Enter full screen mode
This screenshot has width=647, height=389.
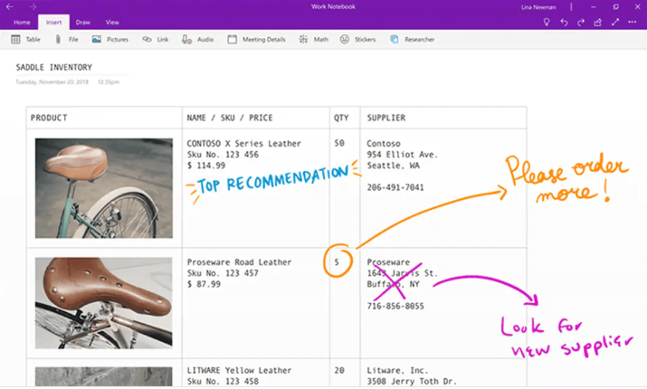pos(616,22)
